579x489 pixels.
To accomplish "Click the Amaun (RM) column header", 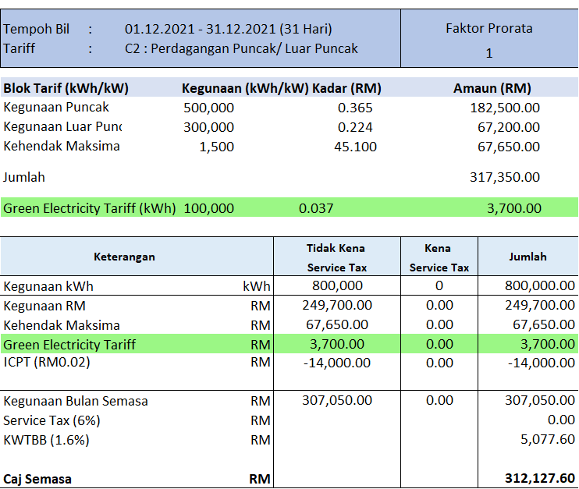I will click(x=492, y=88).
